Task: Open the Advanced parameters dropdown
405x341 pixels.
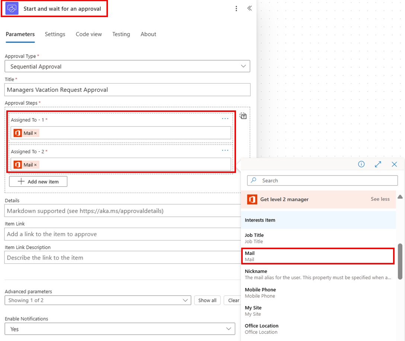Action: tap(98, 300)
